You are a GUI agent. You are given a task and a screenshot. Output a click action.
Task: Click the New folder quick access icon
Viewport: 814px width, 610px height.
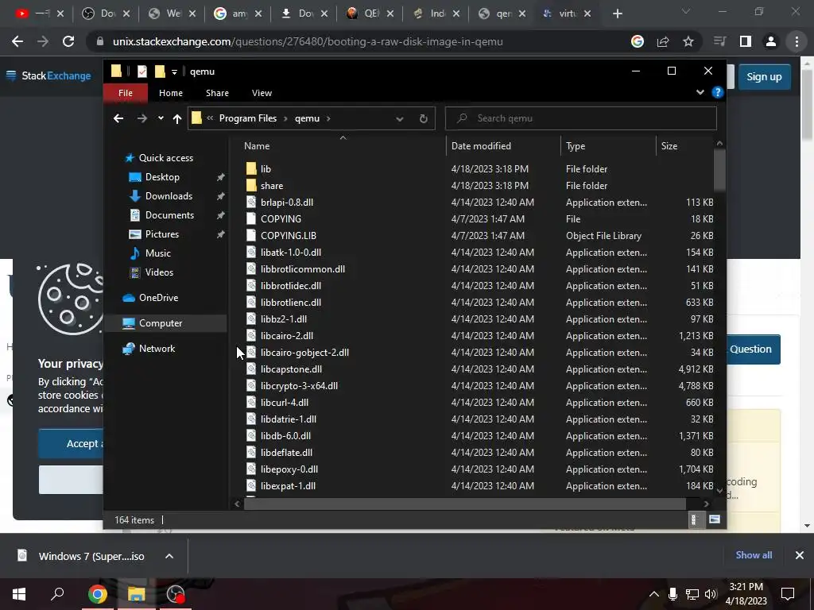pos(160,71)
